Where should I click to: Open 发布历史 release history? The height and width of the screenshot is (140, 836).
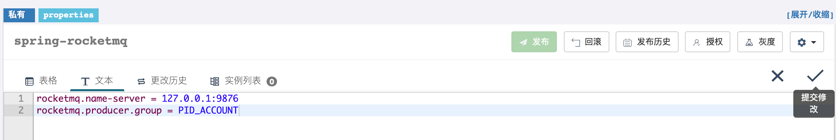647,42
